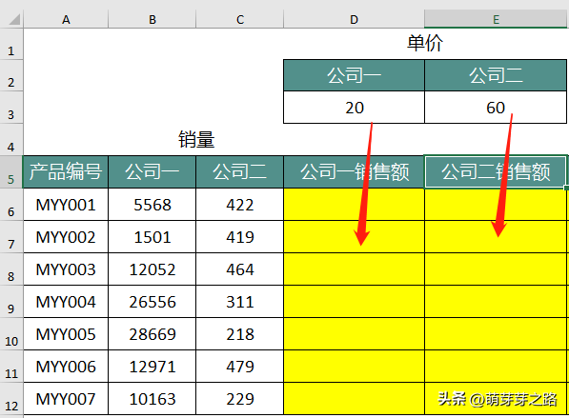Select row 1 header
The width and height of the screenshot is (569, 418).
tap(11, 44)
